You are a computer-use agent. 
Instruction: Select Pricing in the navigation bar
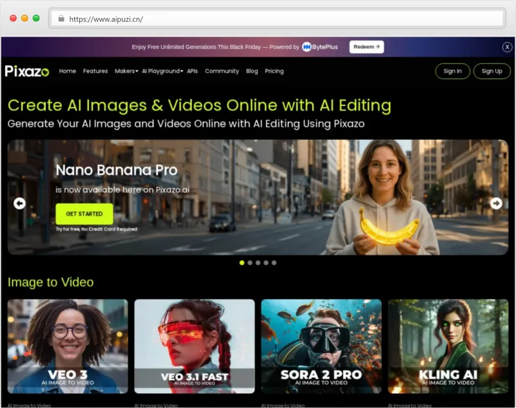[274, 71]
